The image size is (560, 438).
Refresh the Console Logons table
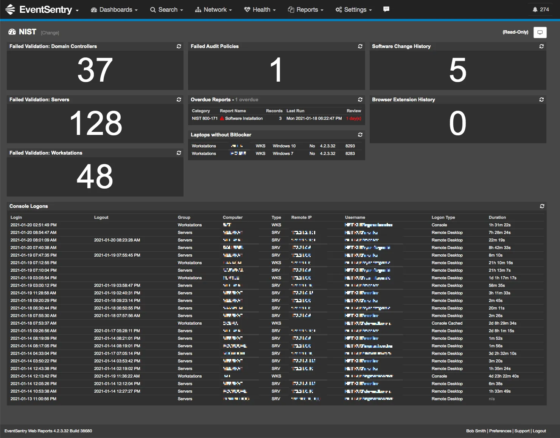point(542,206)
